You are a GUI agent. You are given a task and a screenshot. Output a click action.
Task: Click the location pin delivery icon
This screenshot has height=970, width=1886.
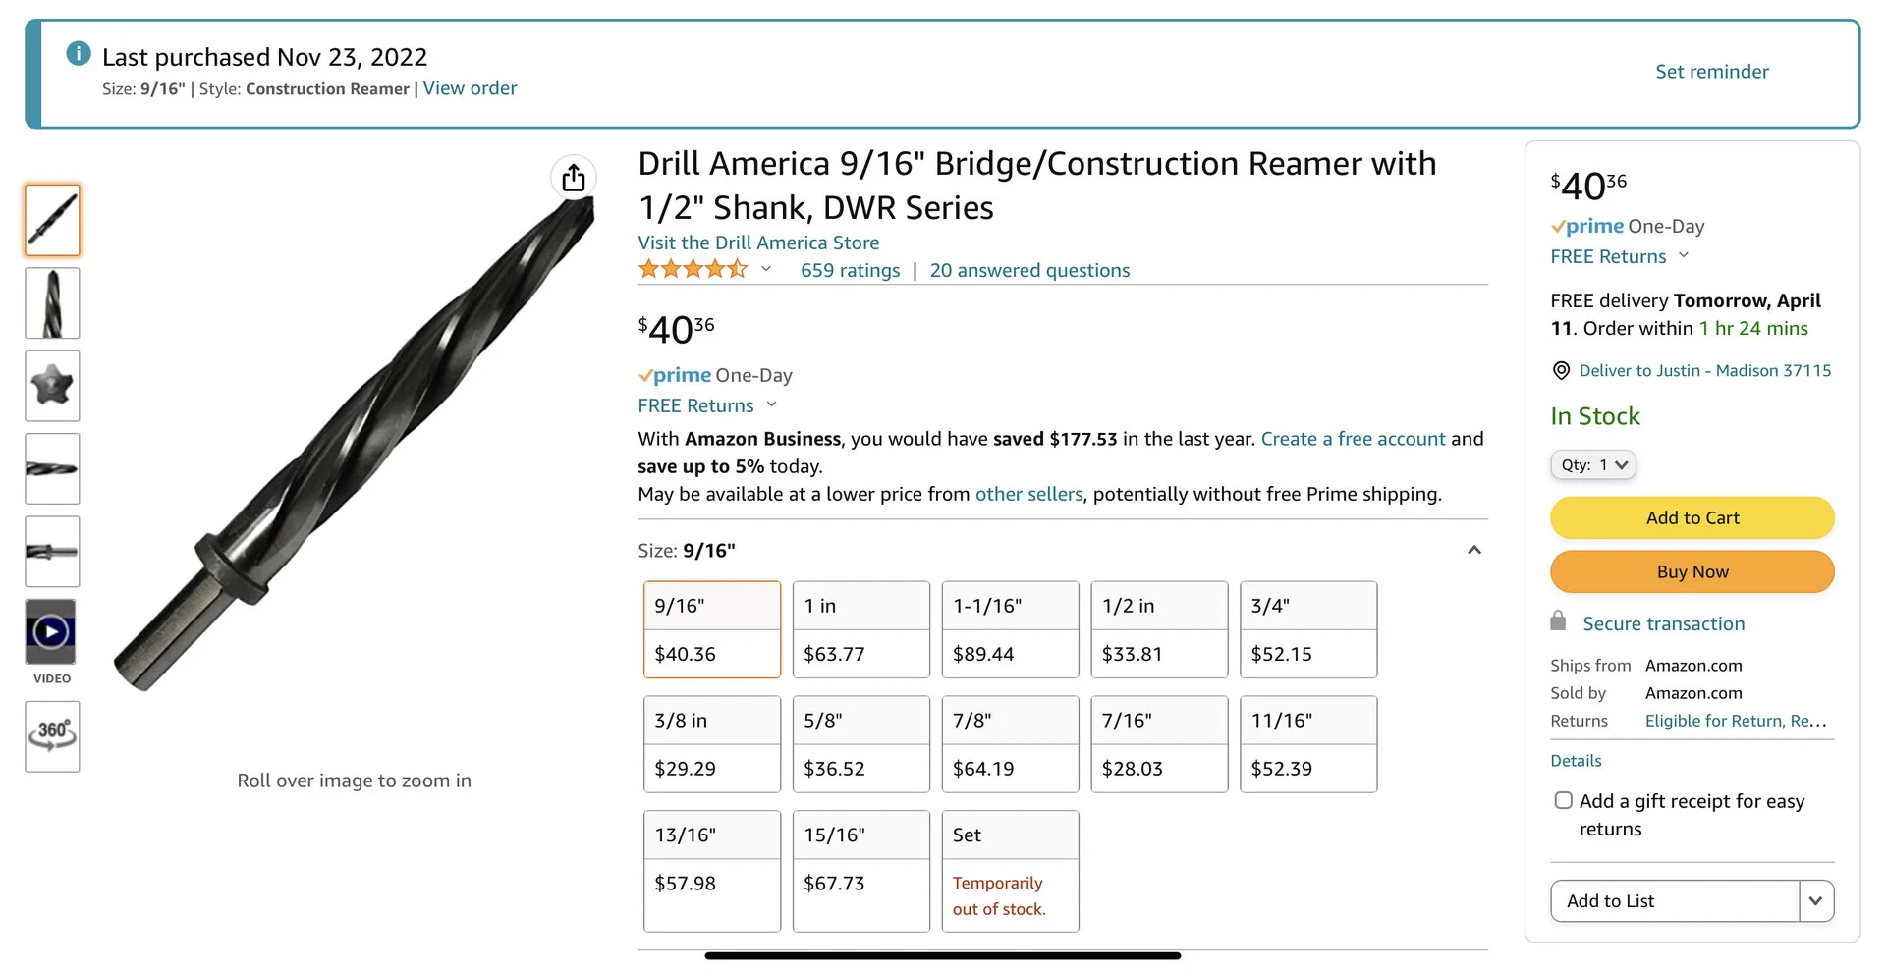tap(1561, 371)
